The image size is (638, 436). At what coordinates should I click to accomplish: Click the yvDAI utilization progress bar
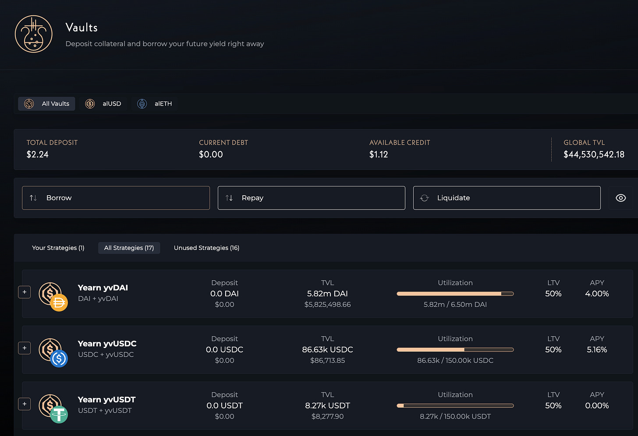pyautogui.click(x=455, y=294)
